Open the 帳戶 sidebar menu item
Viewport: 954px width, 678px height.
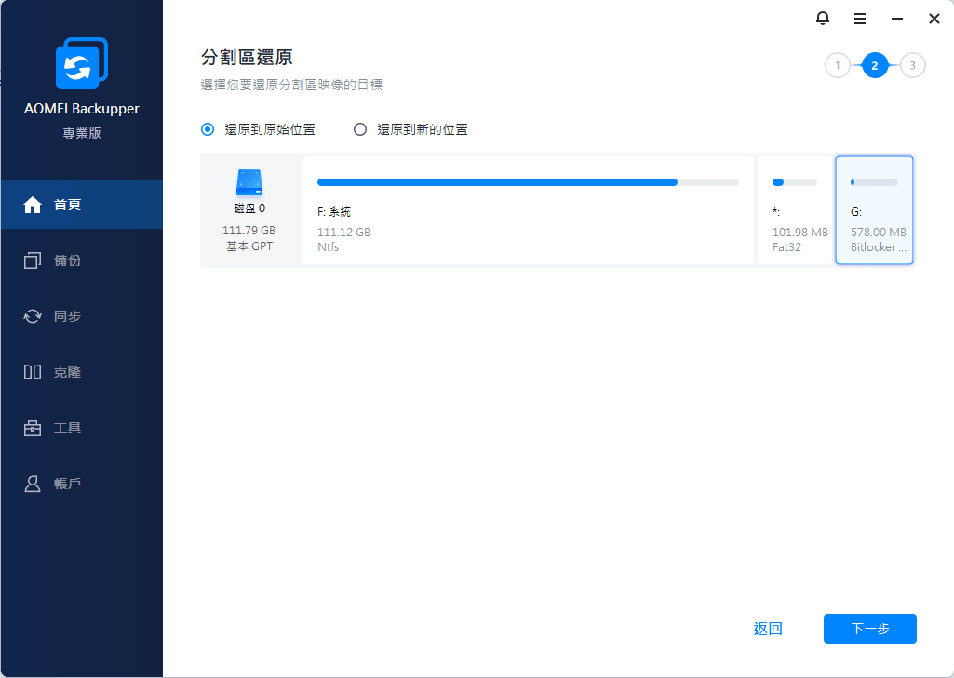pyautogui.click(x=82, y=484)
